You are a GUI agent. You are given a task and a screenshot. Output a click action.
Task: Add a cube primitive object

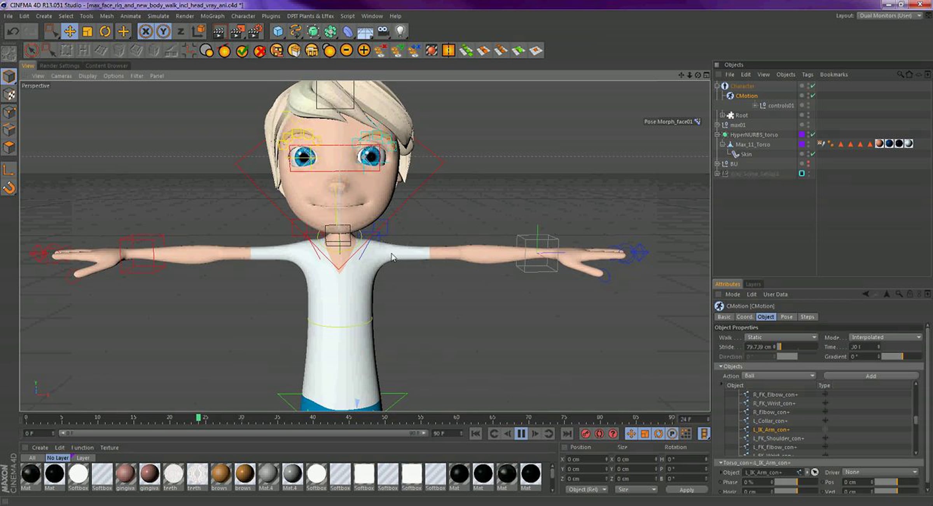pyautogui.click(x=278, y=32)
